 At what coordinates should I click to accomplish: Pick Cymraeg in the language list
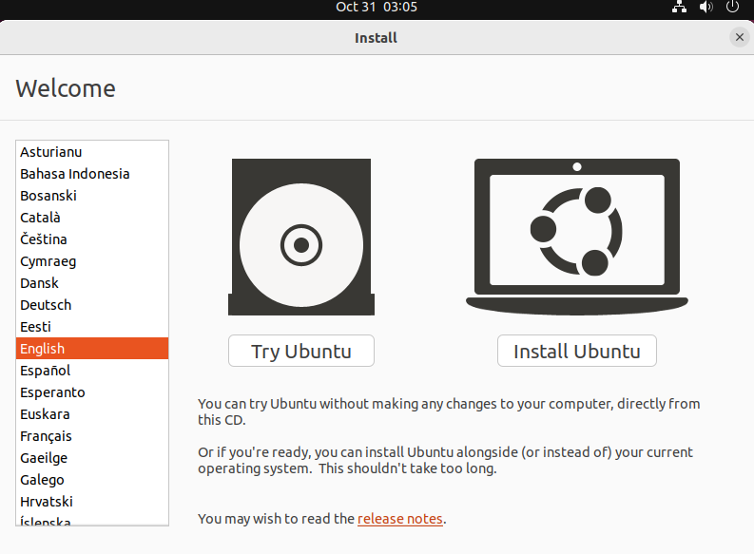point(92,261)
